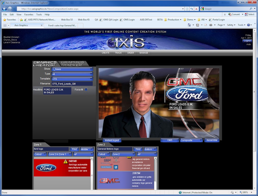The width and height of the screenshot is (258, 196).
Task: Open the ORDER navigation item
Action: point(130,53)
